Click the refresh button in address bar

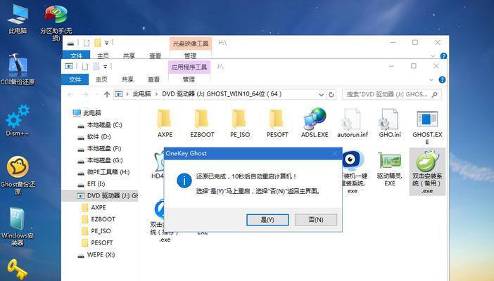(331, 94)
